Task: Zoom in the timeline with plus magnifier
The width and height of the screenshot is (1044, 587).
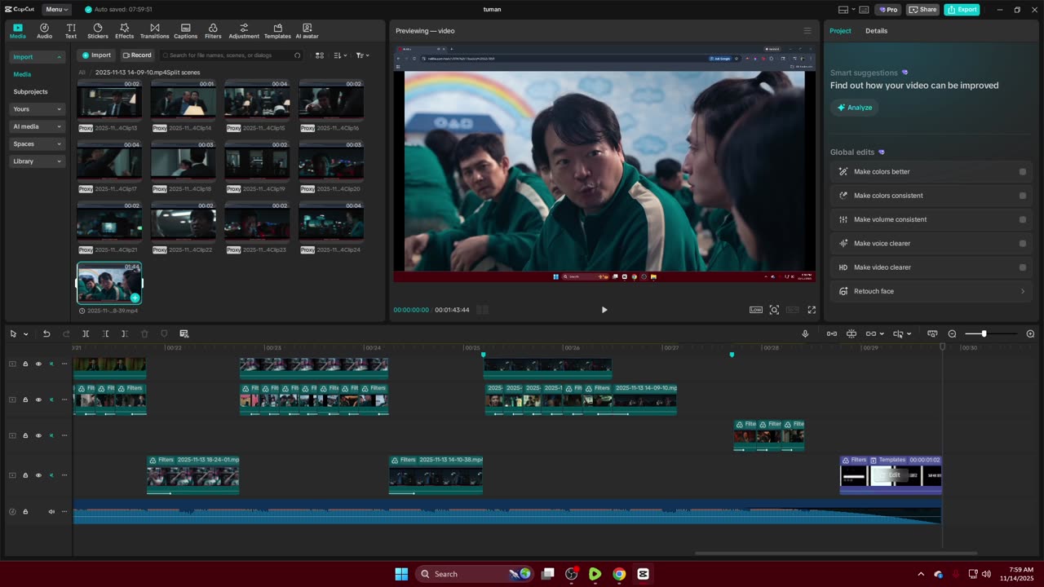Action: (x=1030, y=333)
